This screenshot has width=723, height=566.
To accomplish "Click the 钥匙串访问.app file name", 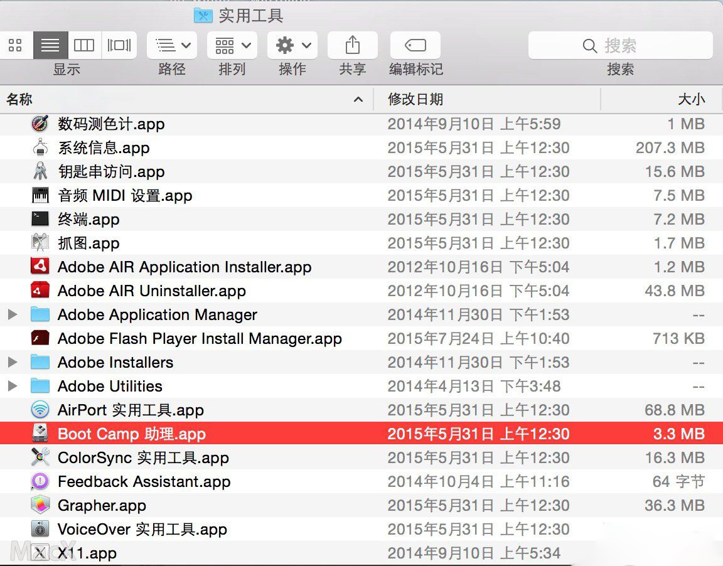I will 111,172.
